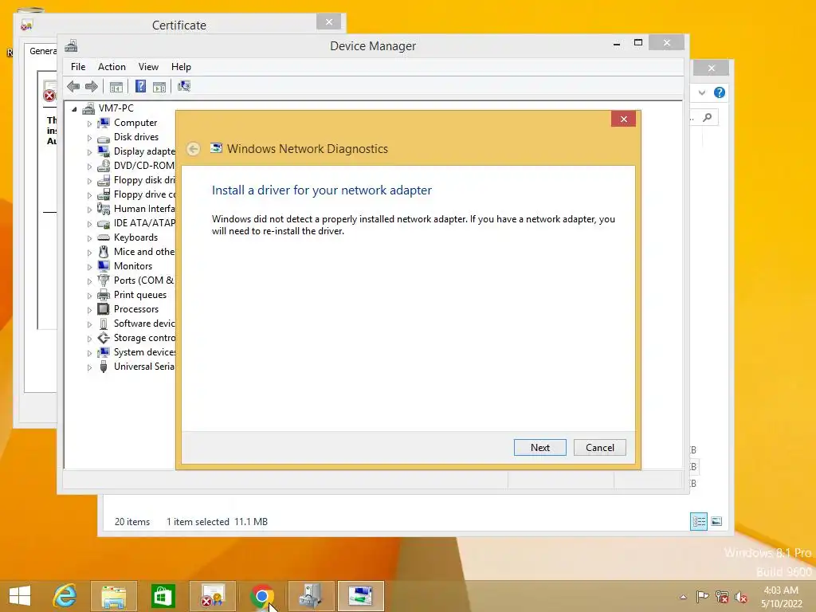Click the Software devices icon
Image resolution: width=816 pixels, height=612 pixels.
tap(104, 324)
